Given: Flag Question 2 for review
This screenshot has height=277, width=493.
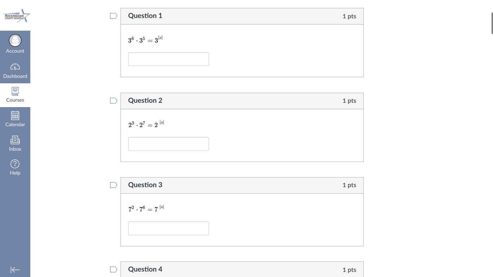Looking at the screenshot, I should click(113, 101).
